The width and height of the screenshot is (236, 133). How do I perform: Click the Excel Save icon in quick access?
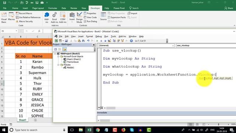click(5, 3)
